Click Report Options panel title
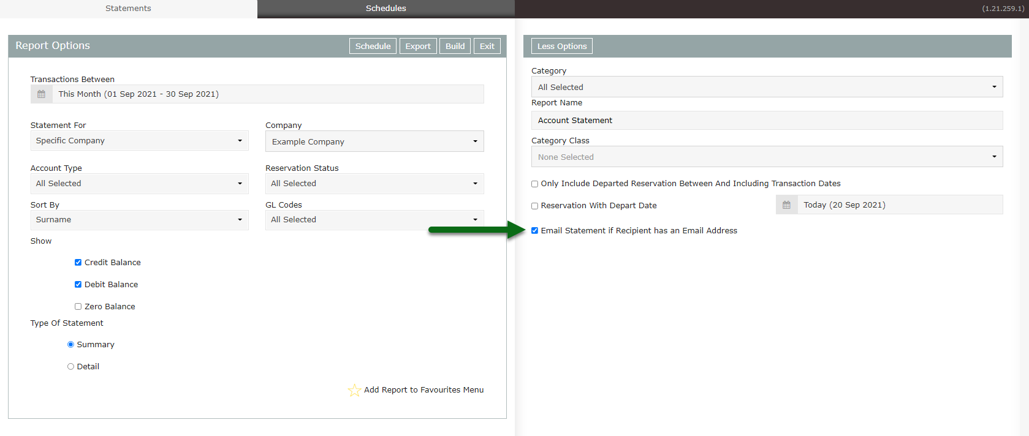This screenshot has height=436, width=1029. 53,46
